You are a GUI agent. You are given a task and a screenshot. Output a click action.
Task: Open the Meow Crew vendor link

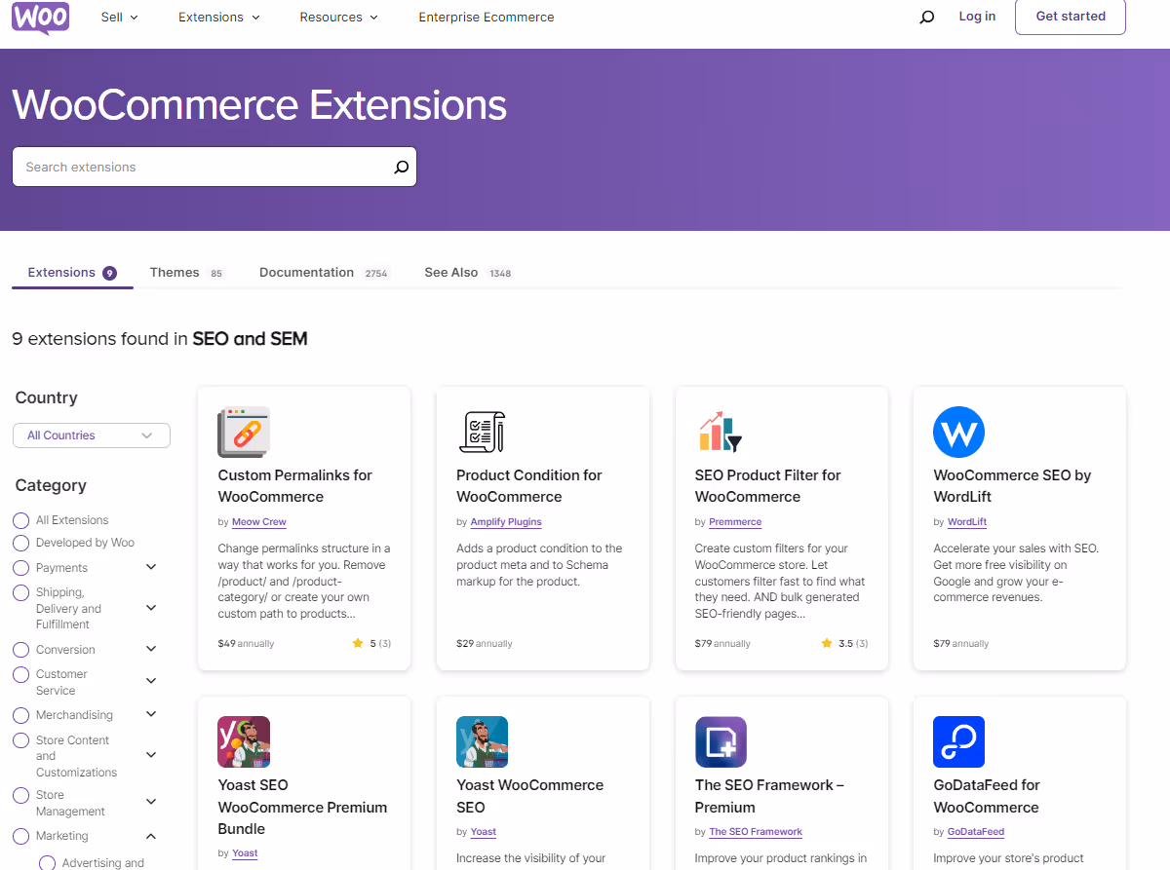tap(258, 521)
